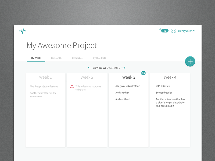Select the By Status view
The image size is (215, 161).
(x=77, y=58)
